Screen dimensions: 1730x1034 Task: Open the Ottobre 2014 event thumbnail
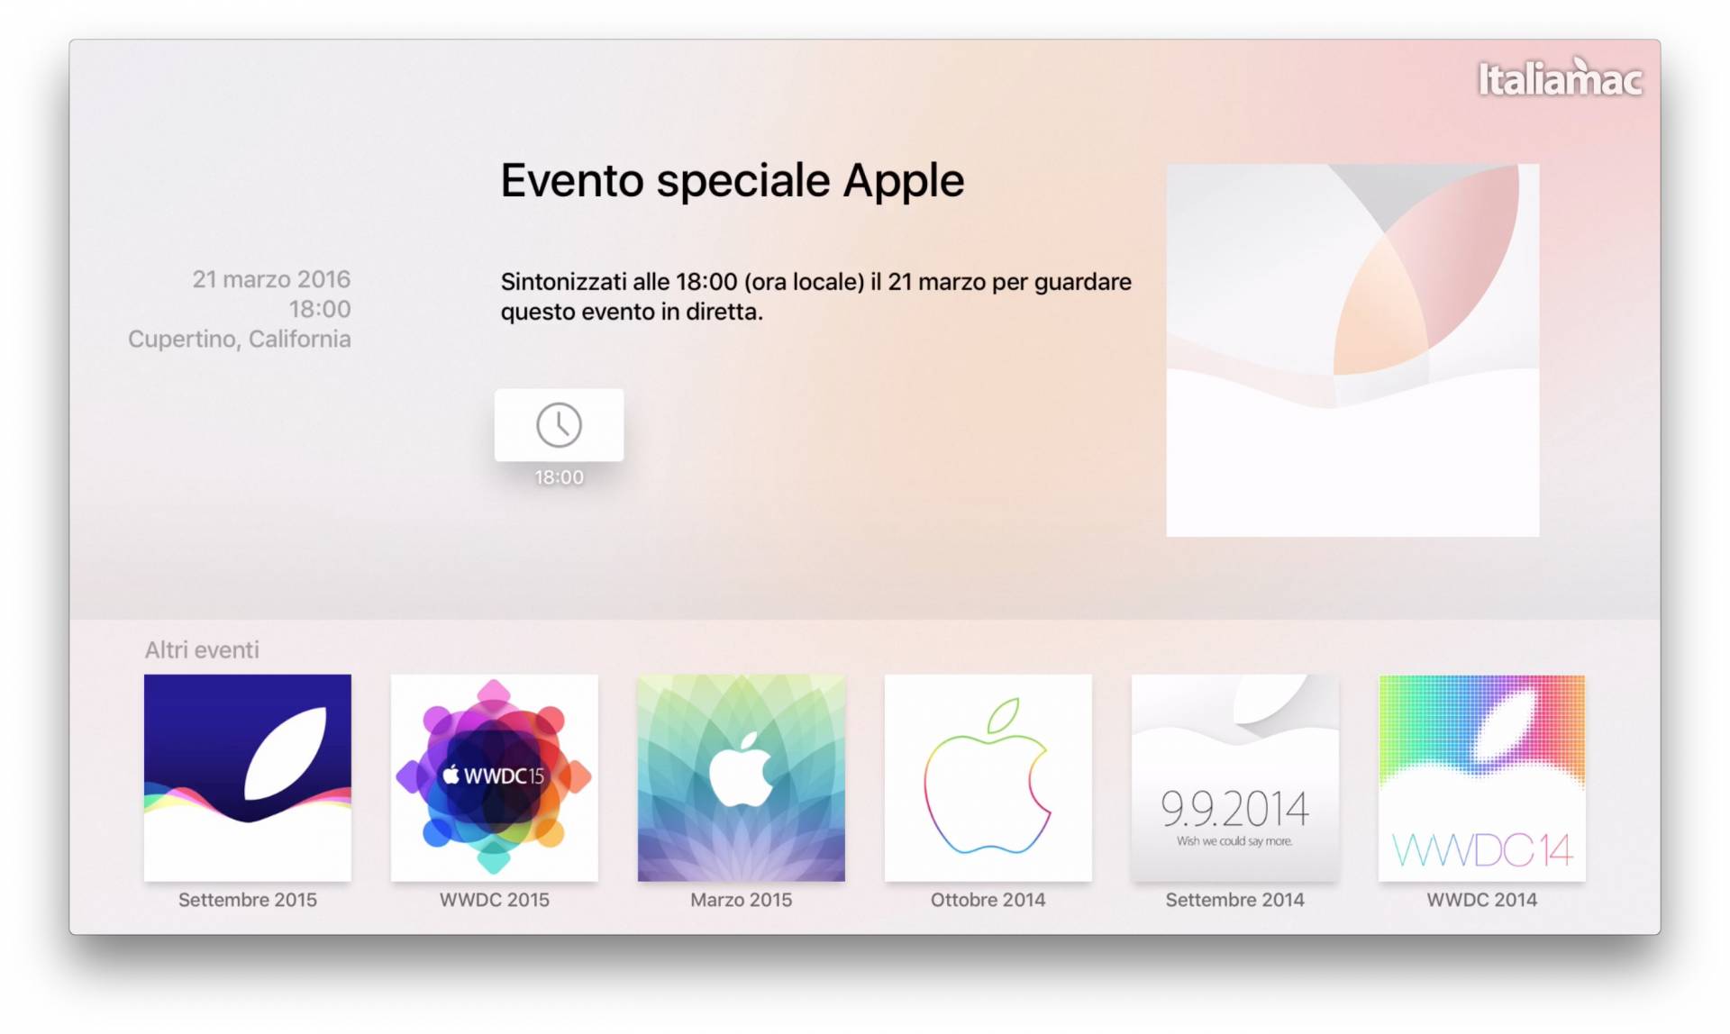pyautogui.click(x=988, y=777)
